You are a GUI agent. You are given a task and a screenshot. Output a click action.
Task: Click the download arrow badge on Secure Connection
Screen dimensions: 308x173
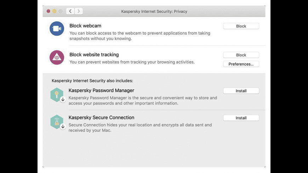click(x=63, y=126)
